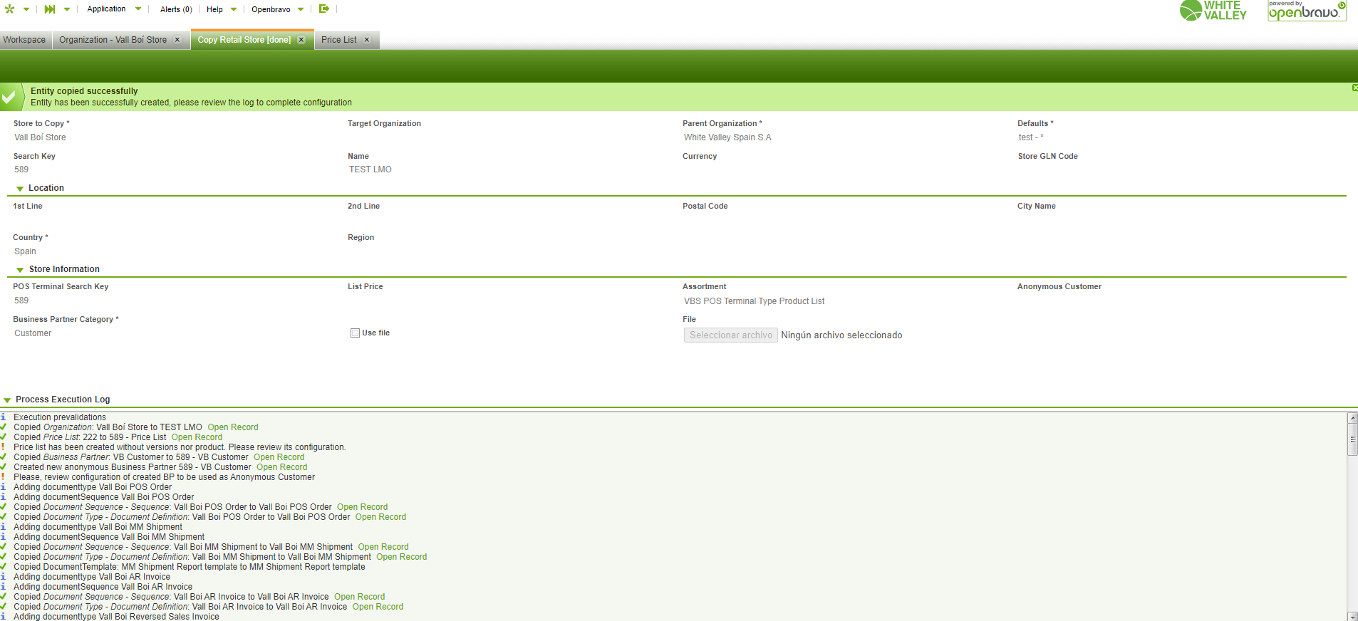Viewport: 1358px width, 621px height.
Task: Open Record for MM Shipment Document Sequence
Action: (383, 547)
